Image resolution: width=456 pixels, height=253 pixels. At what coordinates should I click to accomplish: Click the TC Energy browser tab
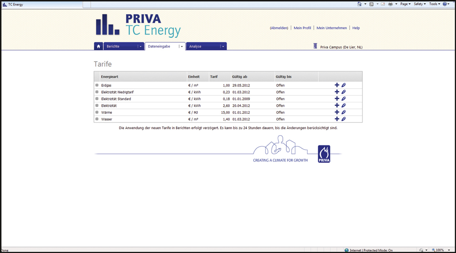pyautogui.click(x=42, y=5)
